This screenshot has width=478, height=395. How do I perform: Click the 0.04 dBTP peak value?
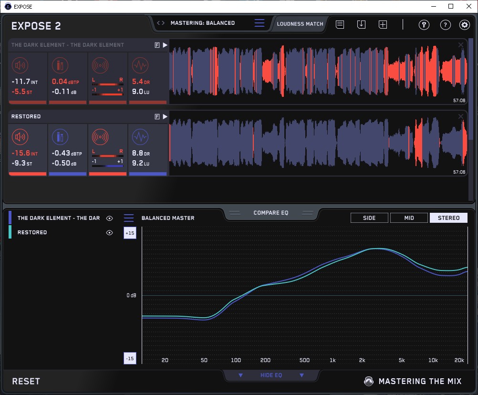click(65, 82)
